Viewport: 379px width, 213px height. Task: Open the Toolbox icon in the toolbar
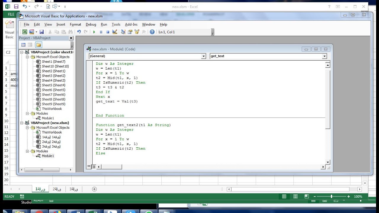pos(144,32)
